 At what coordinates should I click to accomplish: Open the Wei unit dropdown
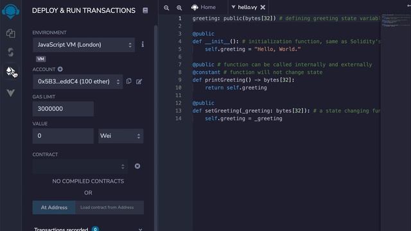coord(121,136)
